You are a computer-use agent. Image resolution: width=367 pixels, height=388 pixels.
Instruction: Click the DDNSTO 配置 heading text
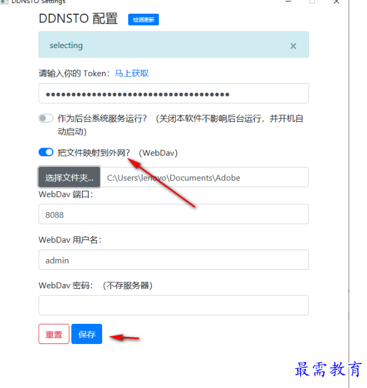point(78,19)
